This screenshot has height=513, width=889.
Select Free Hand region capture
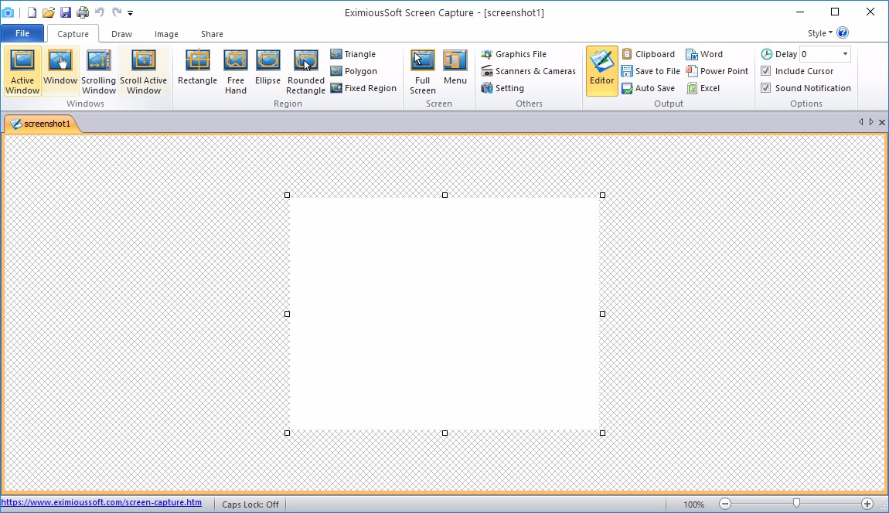[235, 71]
